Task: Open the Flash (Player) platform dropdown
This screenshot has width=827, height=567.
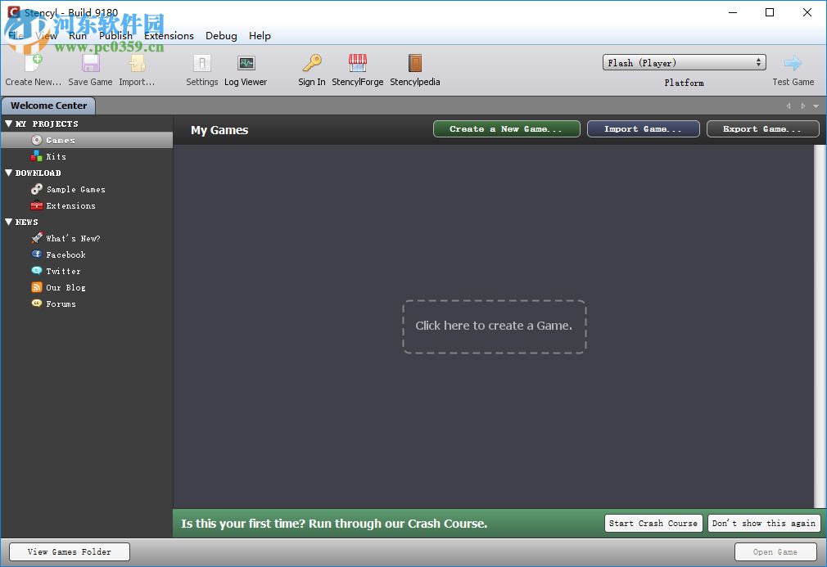Action: [x=684, y=63]
